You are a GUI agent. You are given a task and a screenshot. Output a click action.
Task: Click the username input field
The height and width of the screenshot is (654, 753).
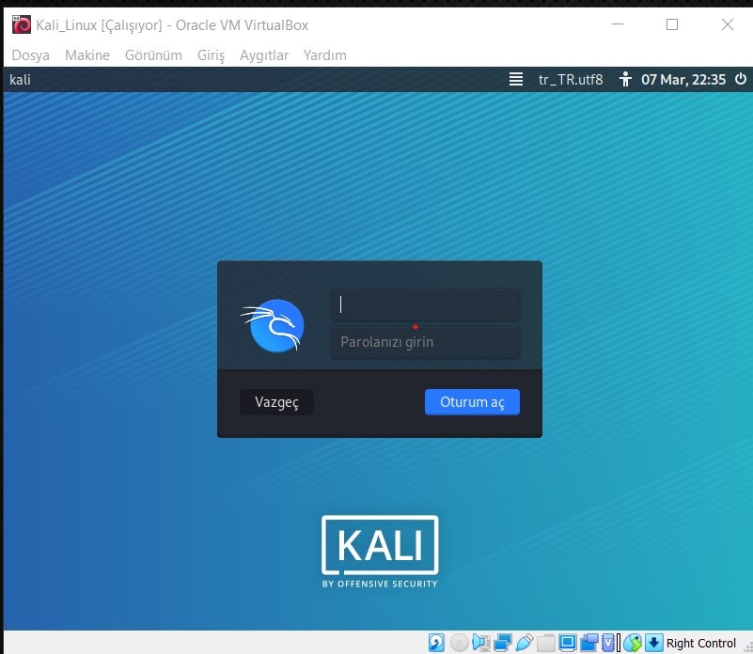coord(425,304)
